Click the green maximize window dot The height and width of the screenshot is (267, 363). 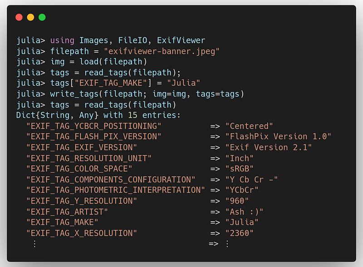pyautogui.click(x=42, y=17)
